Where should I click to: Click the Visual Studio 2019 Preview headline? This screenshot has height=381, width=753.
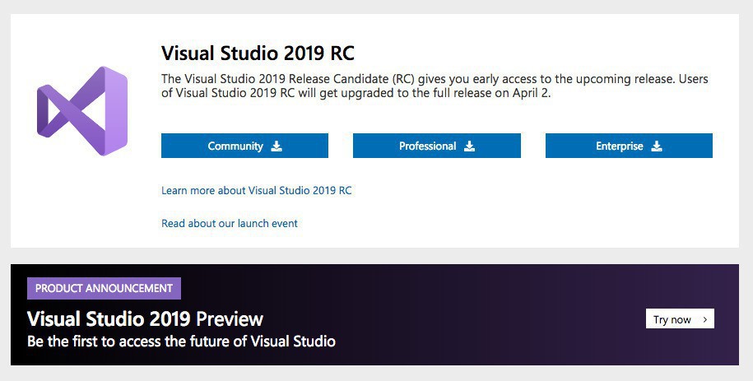coord(145,318)
